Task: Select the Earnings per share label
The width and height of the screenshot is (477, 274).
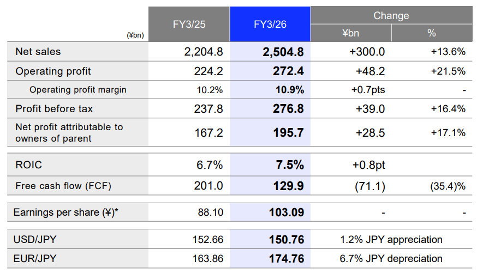Action: [66, 212]
